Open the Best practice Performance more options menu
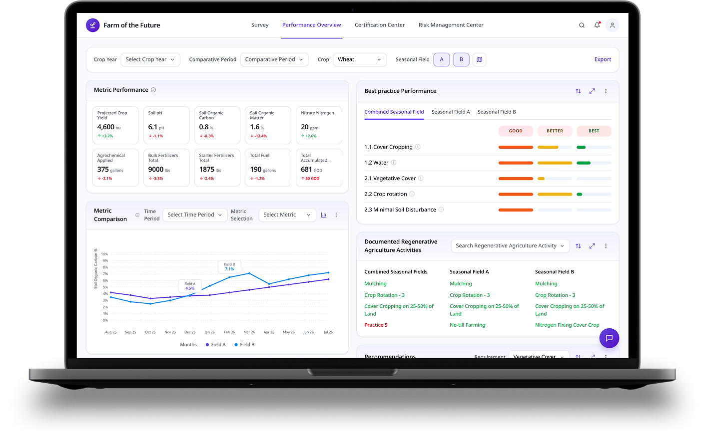This screenshot has width=706, height=435. point(606,91)
